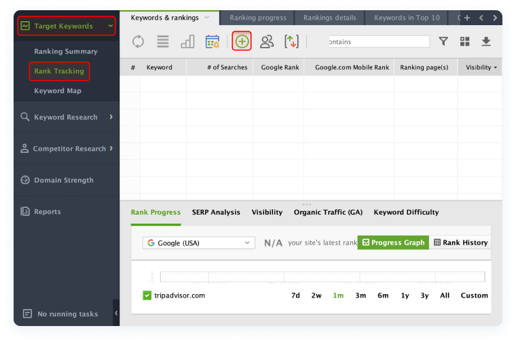Click the list view lines icon
Viewport: 516px width, 343px height.
[x=163, y=42]
